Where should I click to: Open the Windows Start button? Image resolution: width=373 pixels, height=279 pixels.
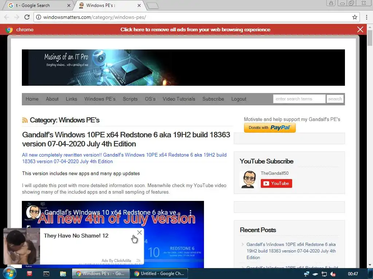coord(9,273)
